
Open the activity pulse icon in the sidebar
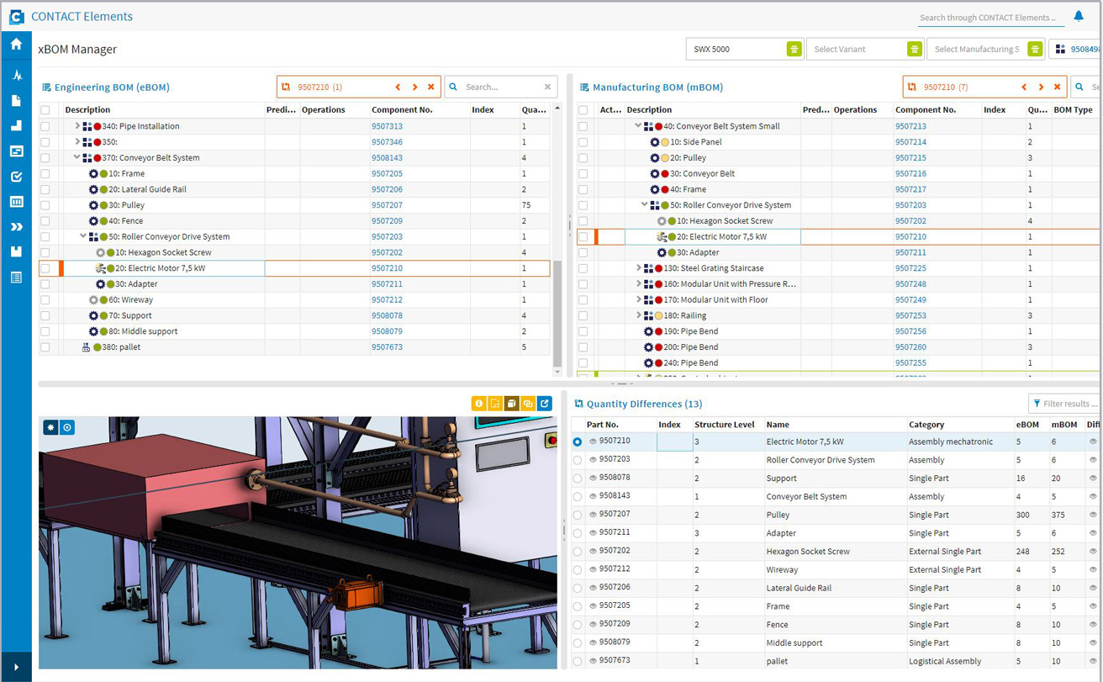(16, 76)
